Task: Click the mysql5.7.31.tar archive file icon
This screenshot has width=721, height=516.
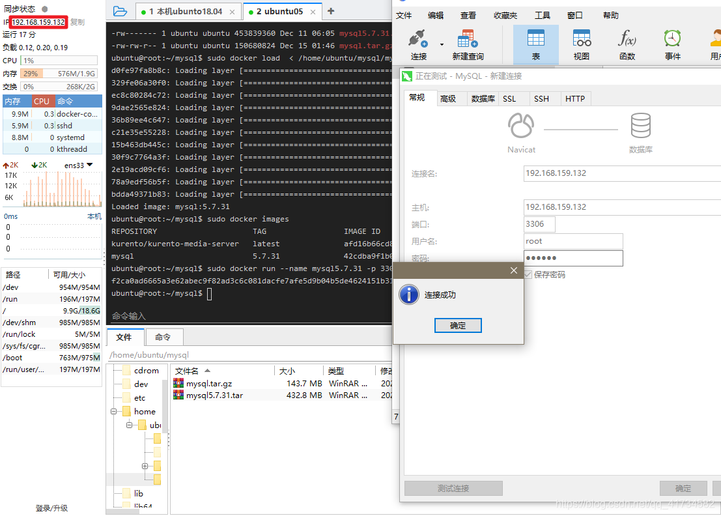Action: pos(178,395)
